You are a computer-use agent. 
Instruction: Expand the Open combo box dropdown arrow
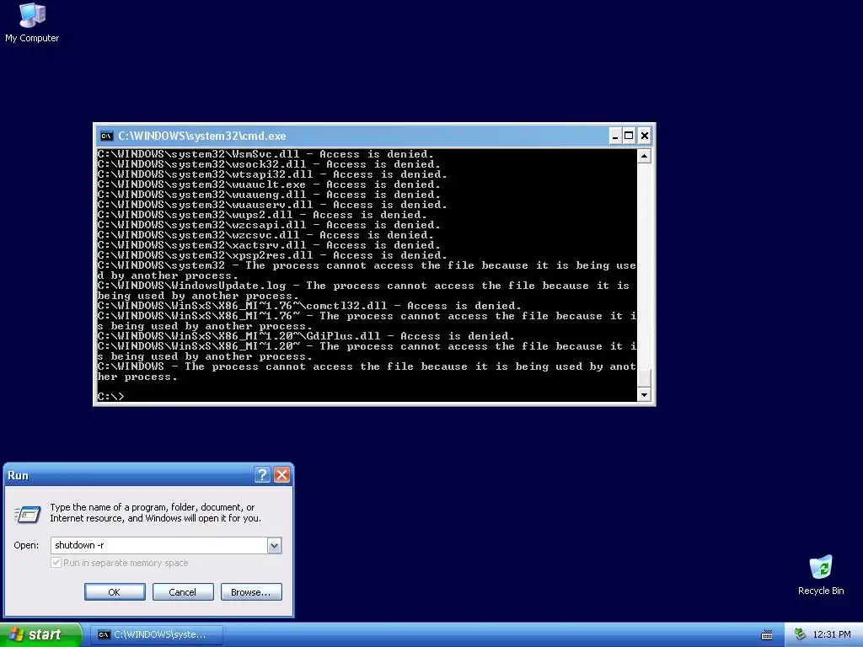(274, 545)
